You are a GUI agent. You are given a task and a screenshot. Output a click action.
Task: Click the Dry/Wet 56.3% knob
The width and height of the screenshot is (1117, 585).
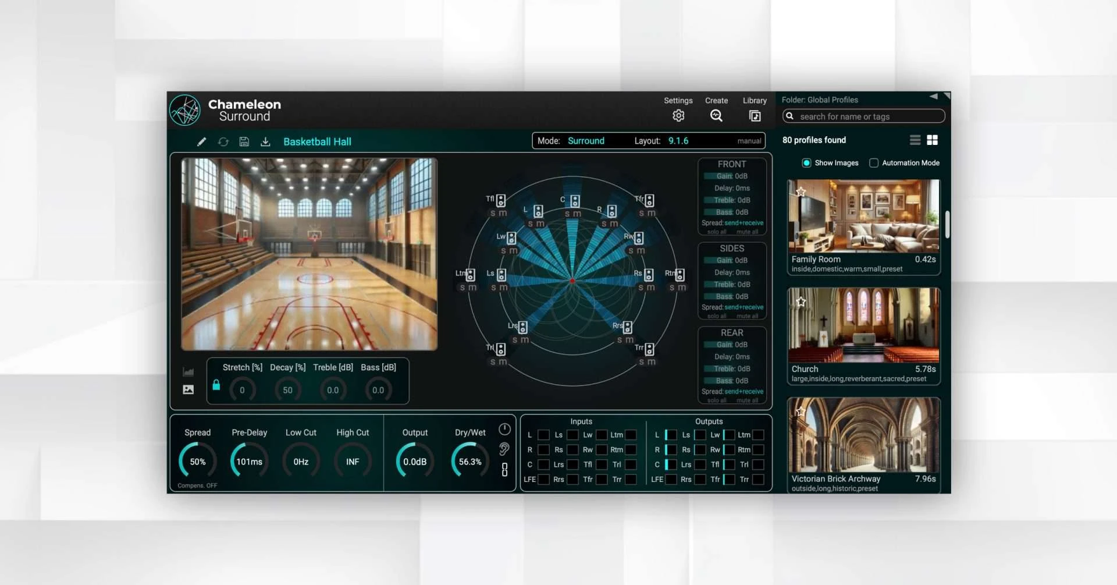click(470, 462)
